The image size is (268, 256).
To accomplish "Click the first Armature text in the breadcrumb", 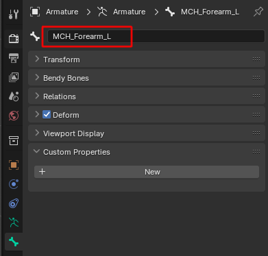I will pyautogui.click(x=62, y=12).
